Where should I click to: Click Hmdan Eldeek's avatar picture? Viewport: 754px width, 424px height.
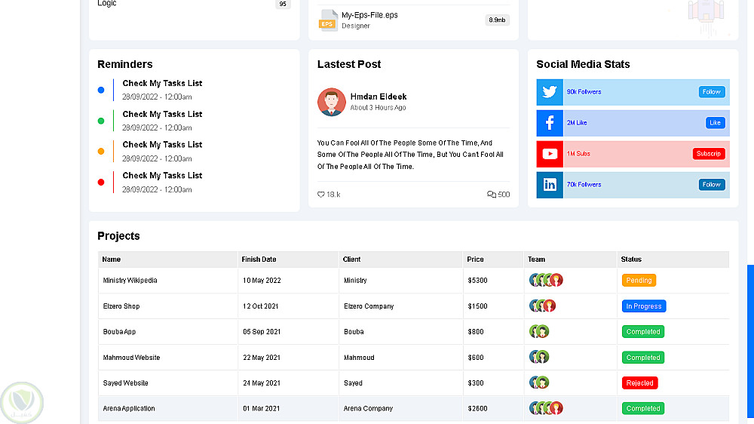coord(332,102)
